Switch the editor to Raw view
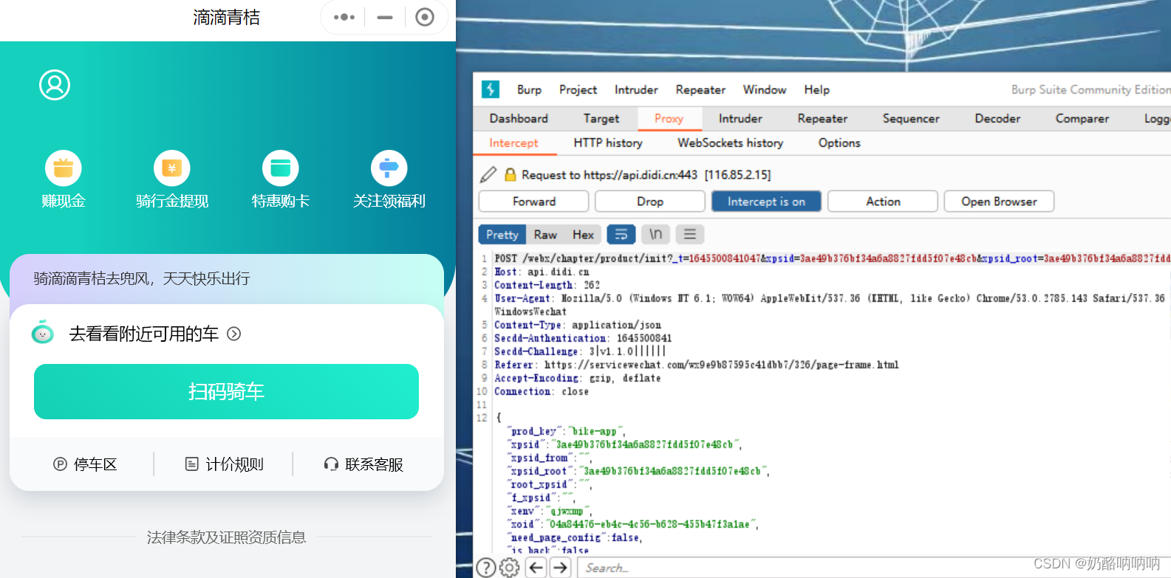The image size is (1171, 578). (545, 235)
